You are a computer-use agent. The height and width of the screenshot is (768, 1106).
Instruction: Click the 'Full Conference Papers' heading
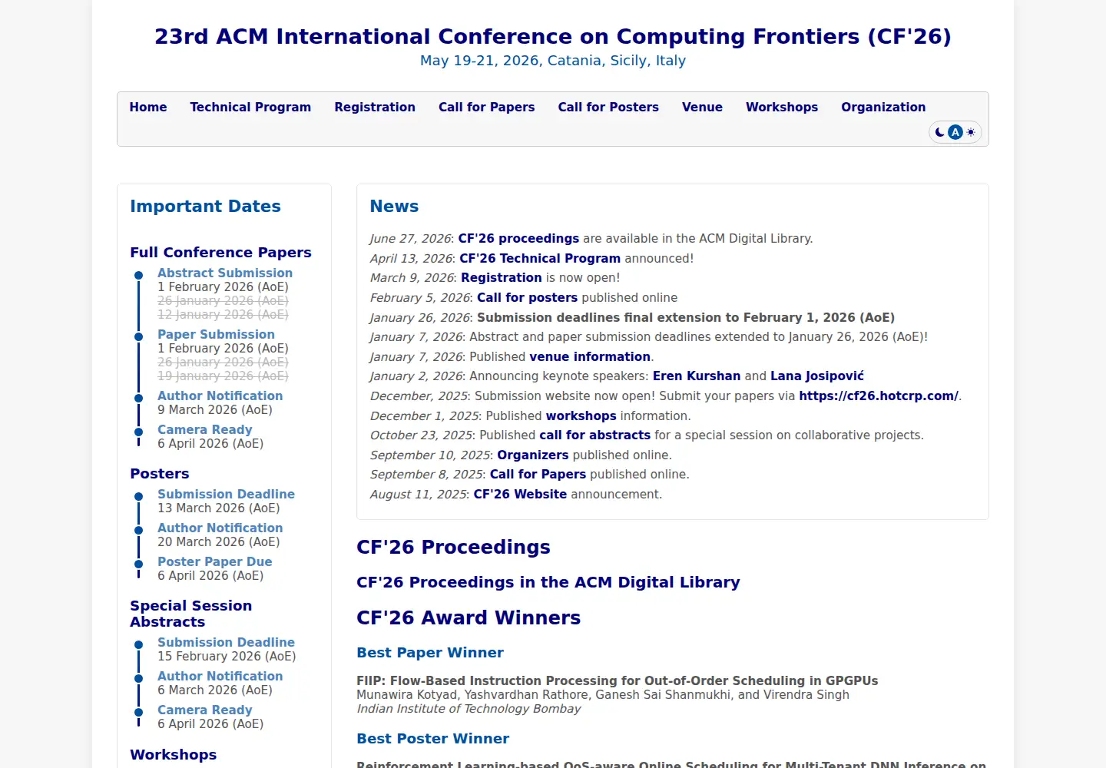pos(220,253)
